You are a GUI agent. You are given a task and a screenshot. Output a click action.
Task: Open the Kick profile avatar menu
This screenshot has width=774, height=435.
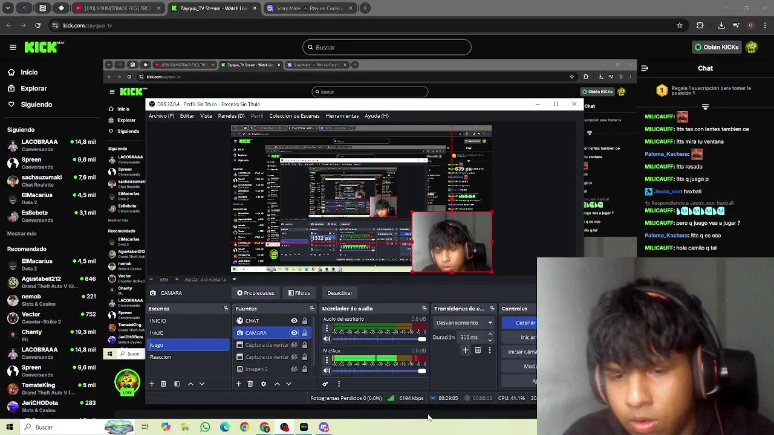tap(752, 47)
